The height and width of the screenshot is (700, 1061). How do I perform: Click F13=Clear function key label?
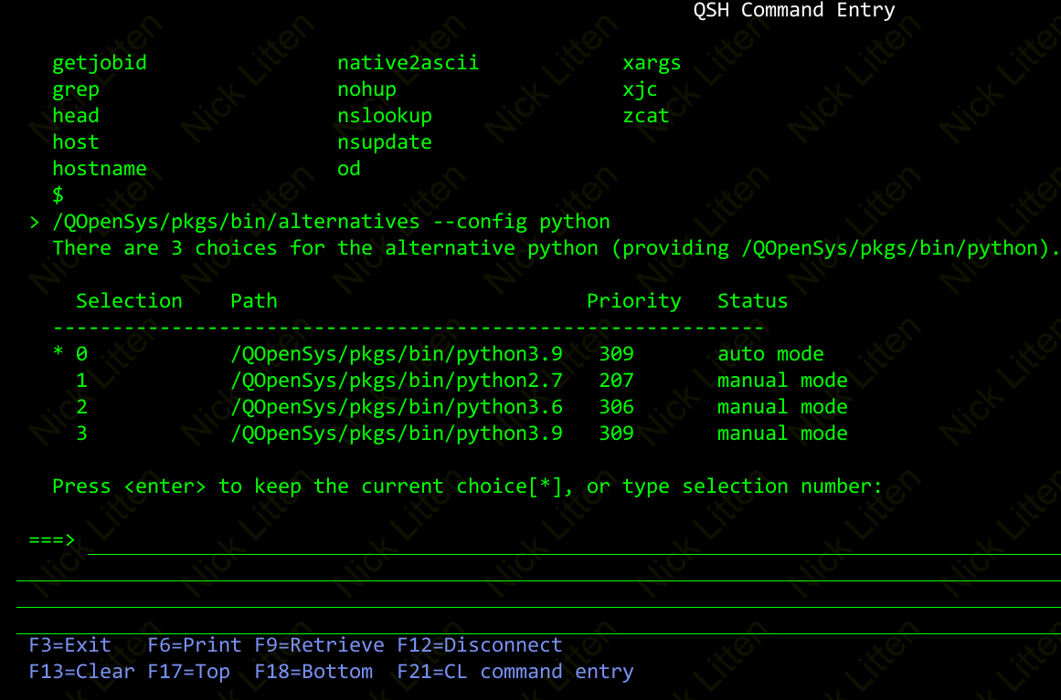click(82, 671)
